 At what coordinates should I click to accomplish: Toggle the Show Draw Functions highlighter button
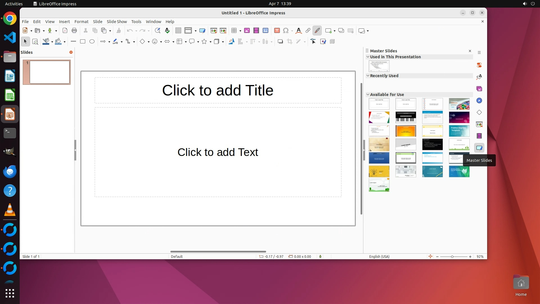tap(317, 31)
